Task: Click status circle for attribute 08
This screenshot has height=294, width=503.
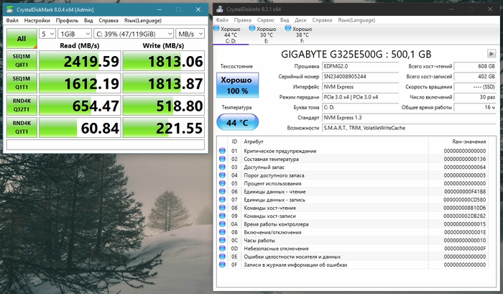Action: click(222, 208)
